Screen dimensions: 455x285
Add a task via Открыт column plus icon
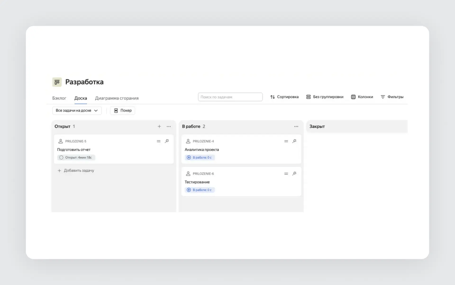(x=159, y=126)
